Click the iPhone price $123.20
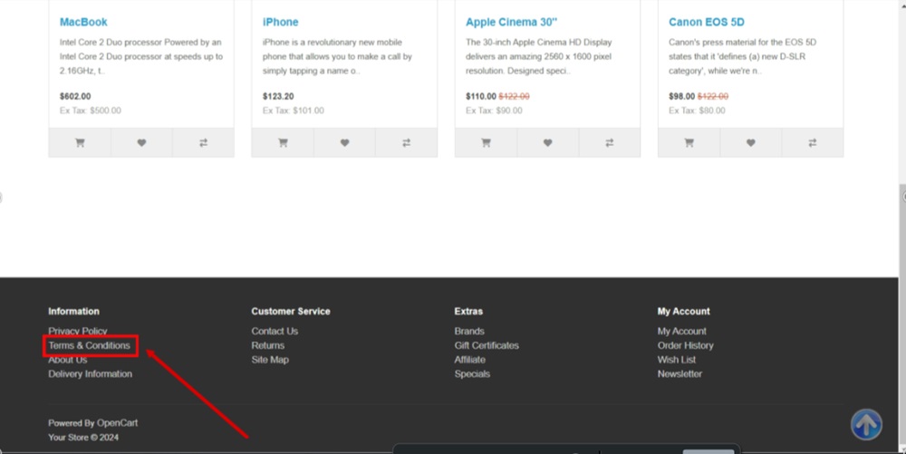Screen dimensions: 906x454 pyautogui.click(x=278, y=96)
